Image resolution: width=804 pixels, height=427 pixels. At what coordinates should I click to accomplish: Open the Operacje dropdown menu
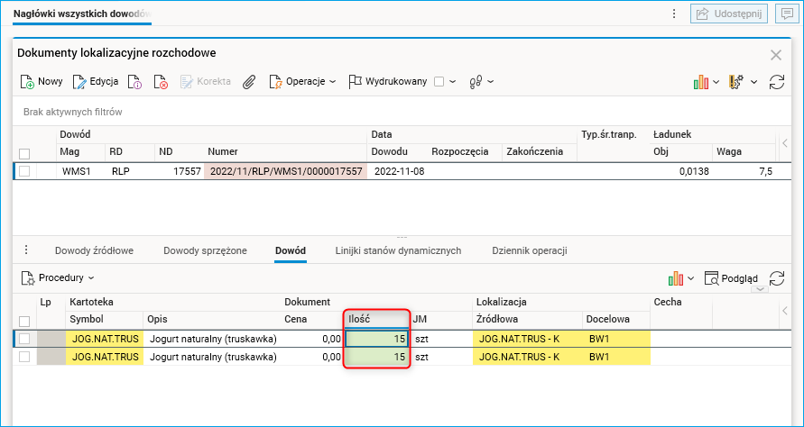click(302, 81)
